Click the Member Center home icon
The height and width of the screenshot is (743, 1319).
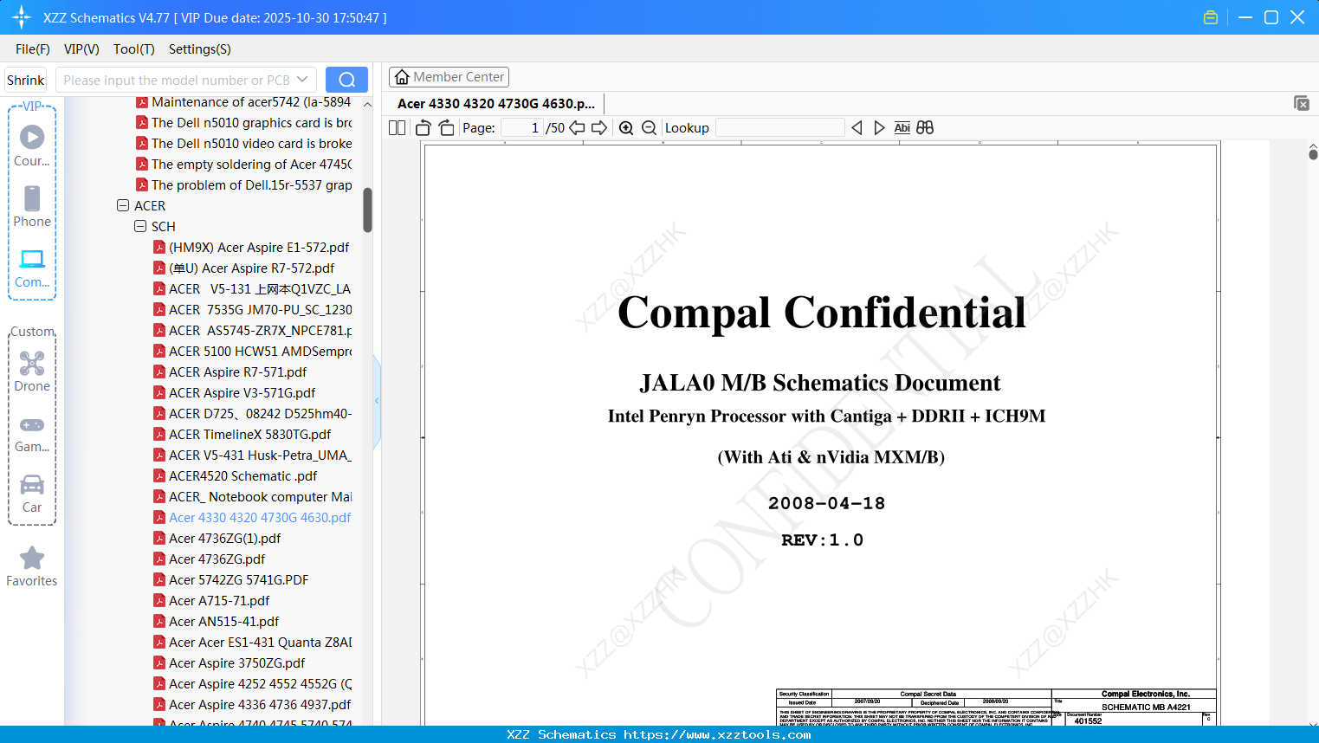pyautogui.click(x=402, y=77)
